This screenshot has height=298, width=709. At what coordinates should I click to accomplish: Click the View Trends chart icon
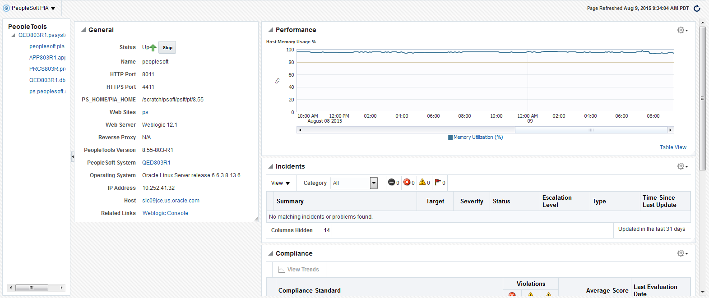pyautogui.click(x=281, y=270)
